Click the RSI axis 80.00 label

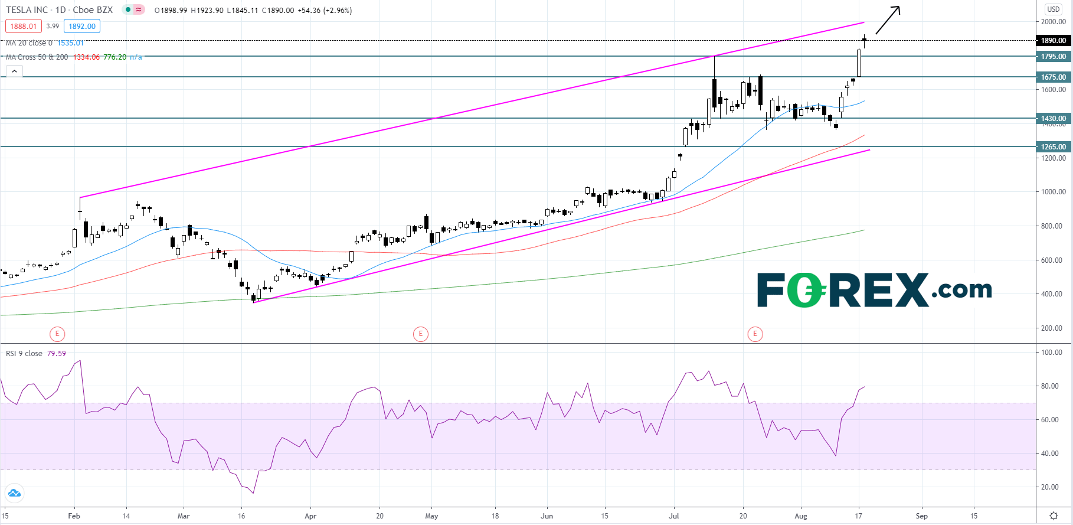tap(1050, 386)
